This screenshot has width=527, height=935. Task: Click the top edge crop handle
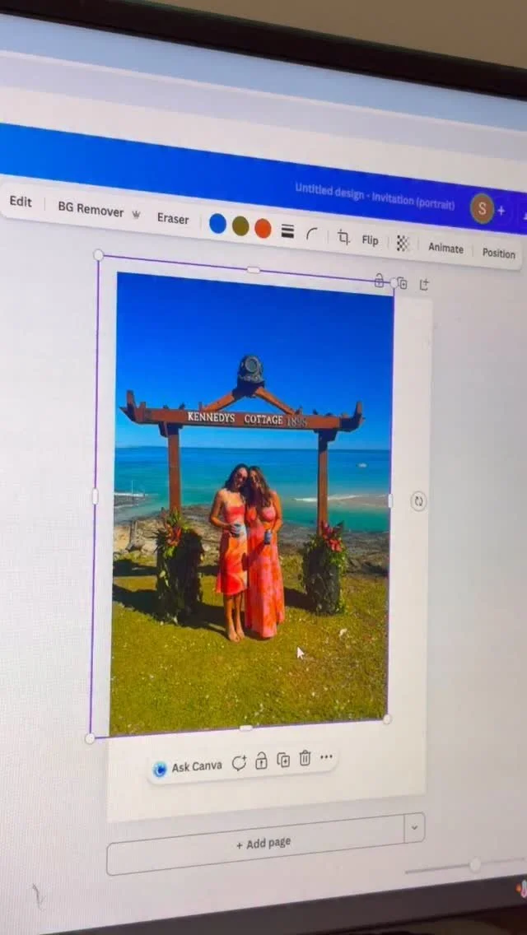point(253,270)
